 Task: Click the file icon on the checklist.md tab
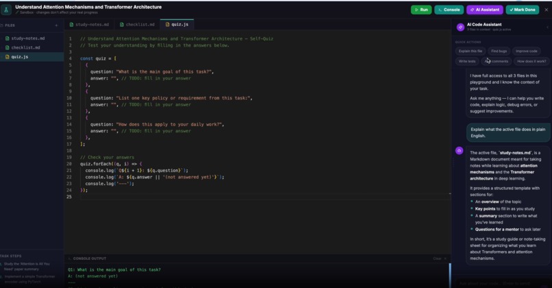point(122,25)
